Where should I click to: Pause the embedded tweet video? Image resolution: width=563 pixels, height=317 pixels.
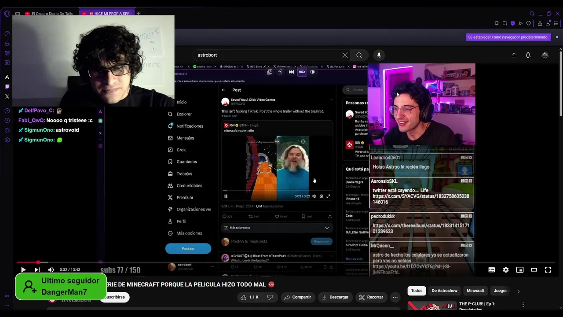point(226,196)
